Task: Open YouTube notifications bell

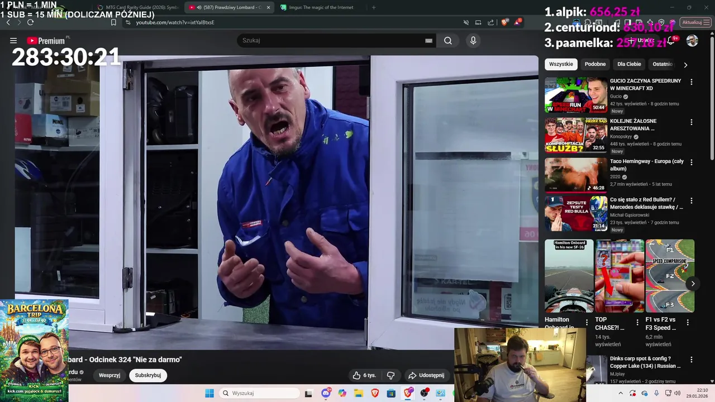Action: (671, 40)
